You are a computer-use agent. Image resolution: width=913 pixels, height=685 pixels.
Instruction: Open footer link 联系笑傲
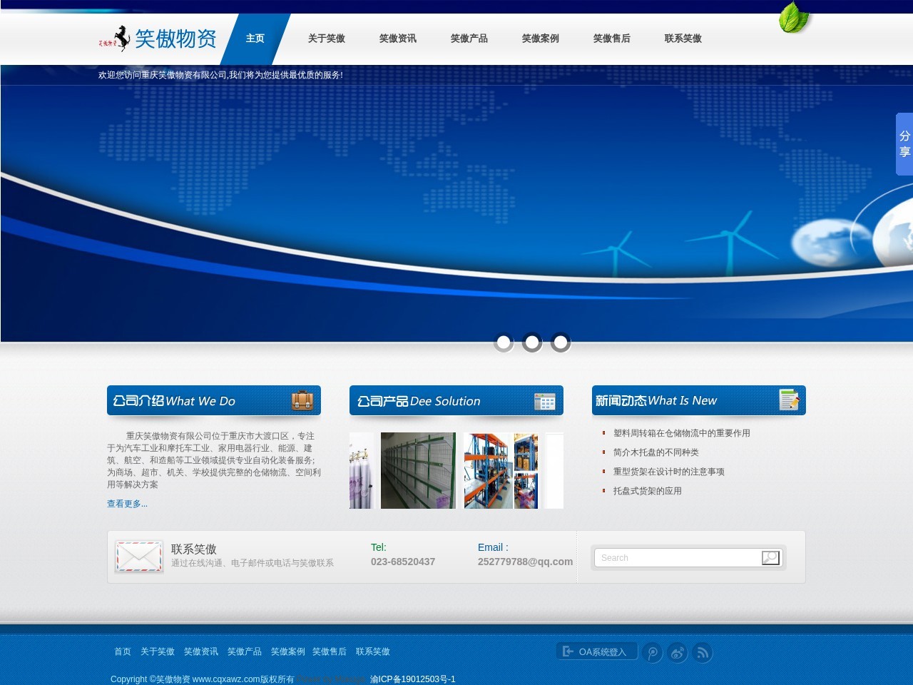click(x=373, y=651)
